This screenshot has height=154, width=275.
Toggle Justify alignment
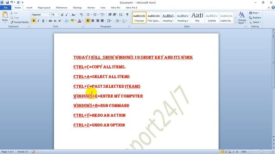pos(102,21)
